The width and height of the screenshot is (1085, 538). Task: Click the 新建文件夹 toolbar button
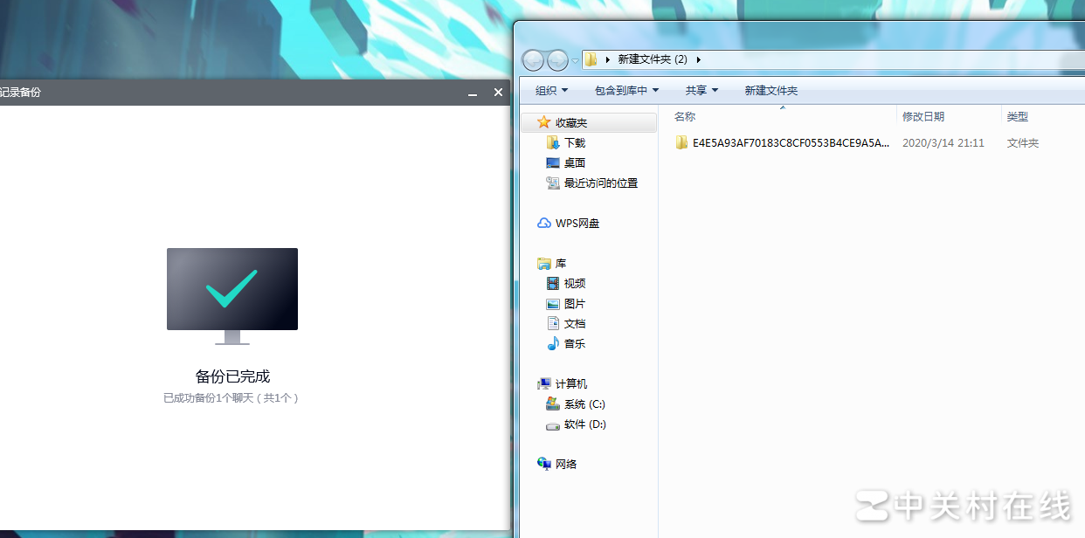click(x=771, y=91)
